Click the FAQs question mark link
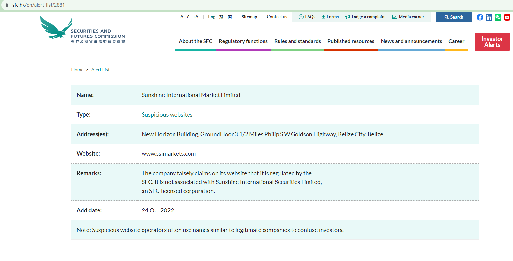 point(307,17)
